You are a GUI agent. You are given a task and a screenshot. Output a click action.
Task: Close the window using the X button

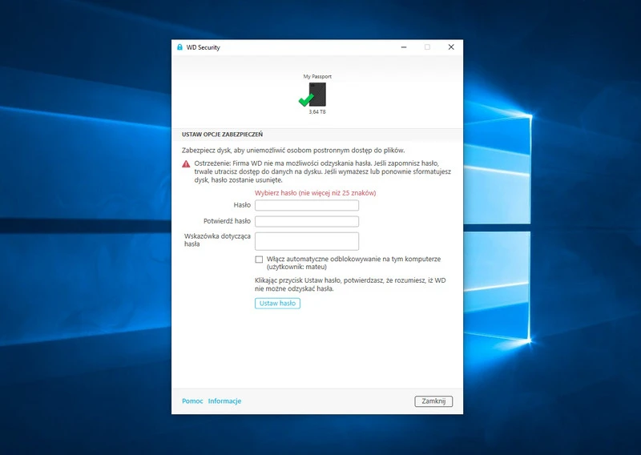[451, 47]
